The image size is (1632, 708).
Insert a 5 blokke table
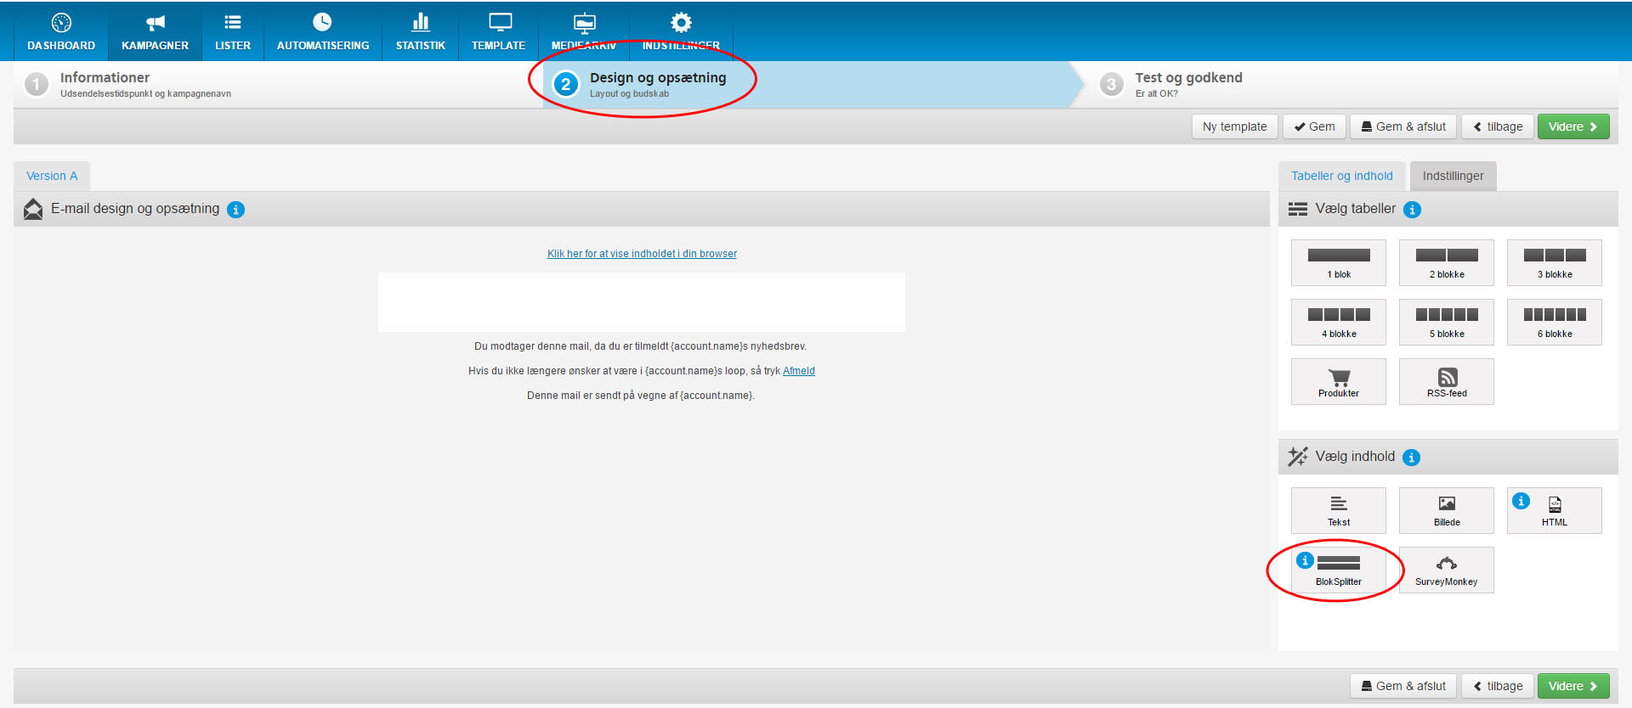tap(1447, 322)
